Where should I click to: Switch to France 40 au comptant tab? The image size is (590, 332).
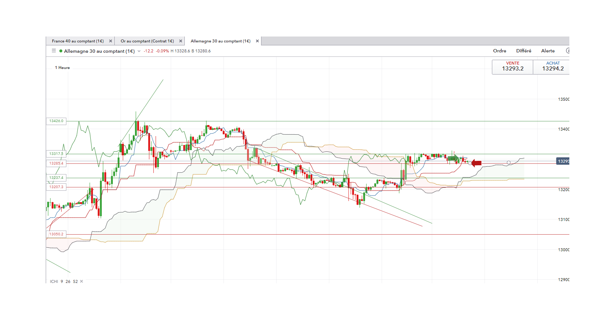(78, 41)
